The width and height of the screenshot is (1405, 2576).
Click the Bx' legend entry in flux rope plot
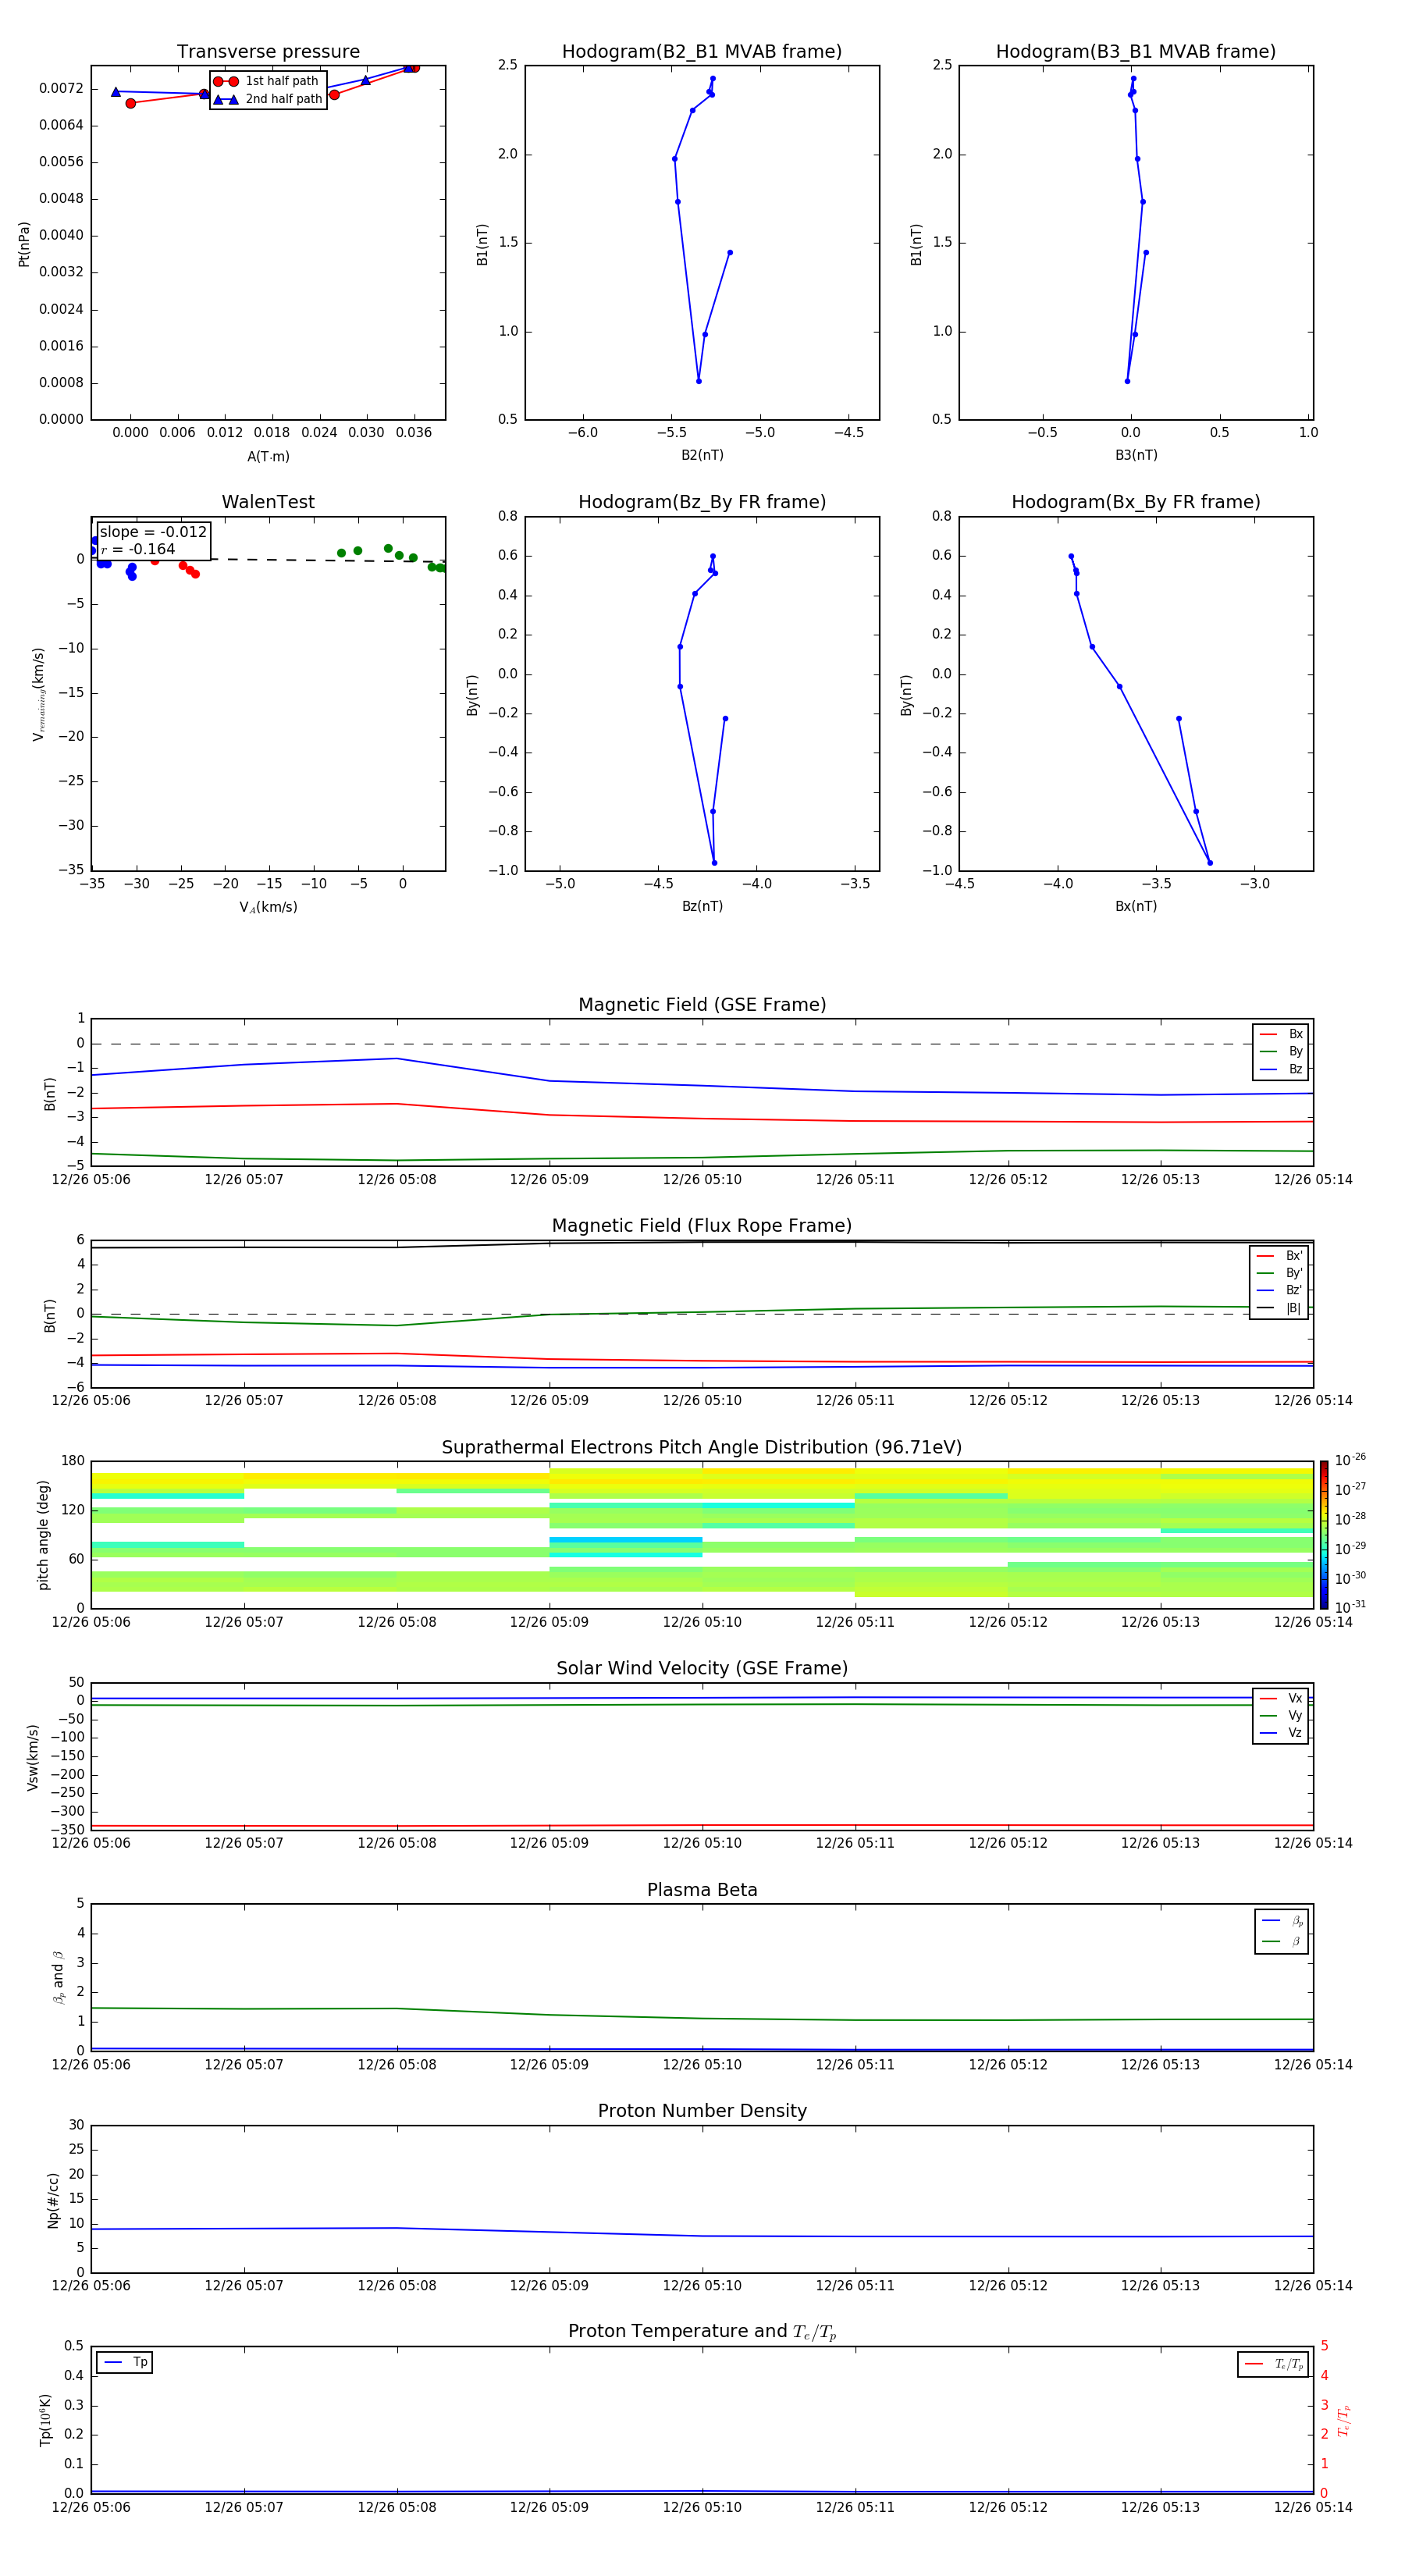point(1280,1256)
